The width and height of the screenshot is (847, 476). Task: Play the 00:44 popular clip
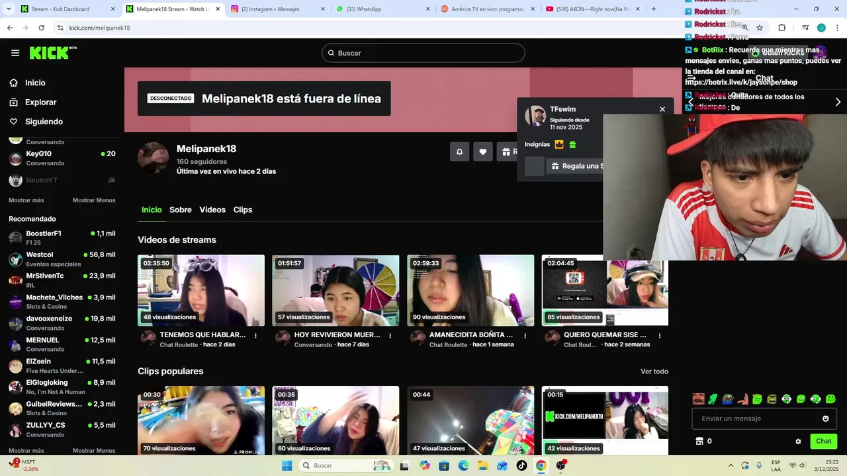click(x=470, y=420)
